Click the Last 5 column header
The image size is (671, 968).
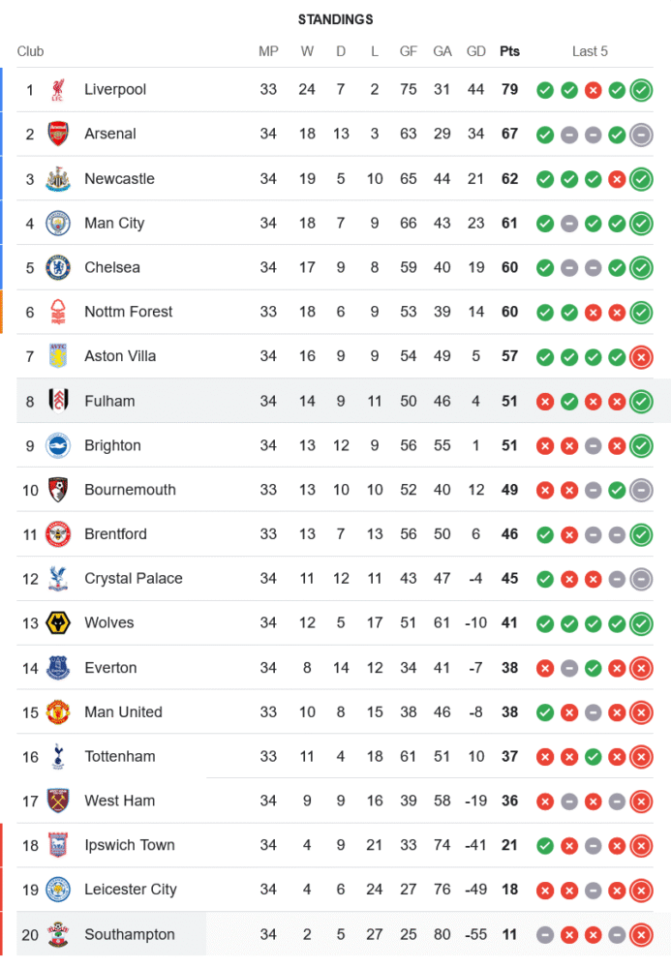click(590, 51)
